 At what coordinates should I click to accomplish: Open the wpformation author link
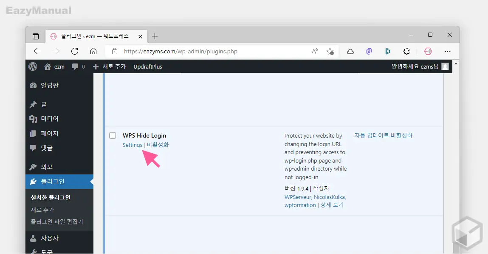pos(300,205)
